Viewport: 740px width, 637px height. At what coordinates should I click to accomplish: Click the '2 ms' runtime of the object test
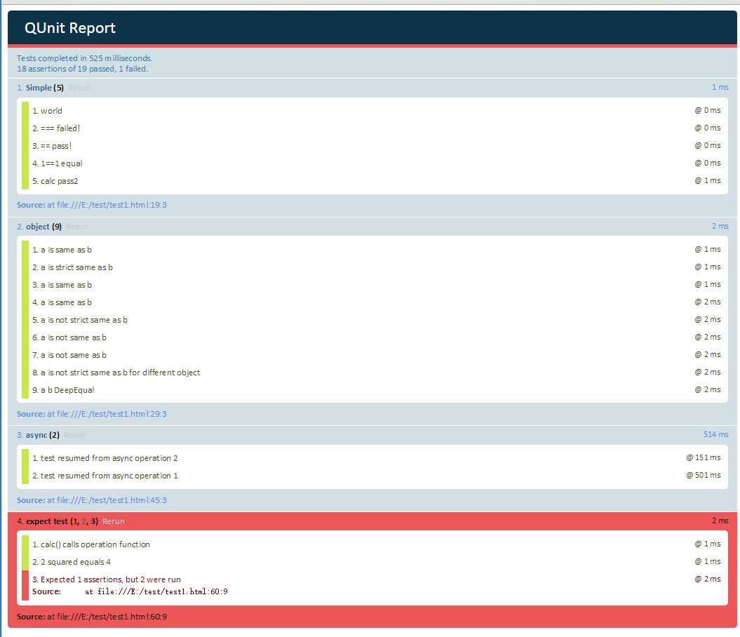coord(720,226)
